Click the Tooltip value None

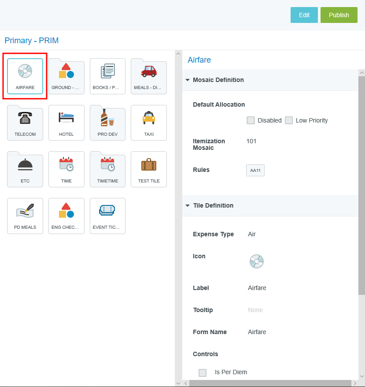point(255,310)
